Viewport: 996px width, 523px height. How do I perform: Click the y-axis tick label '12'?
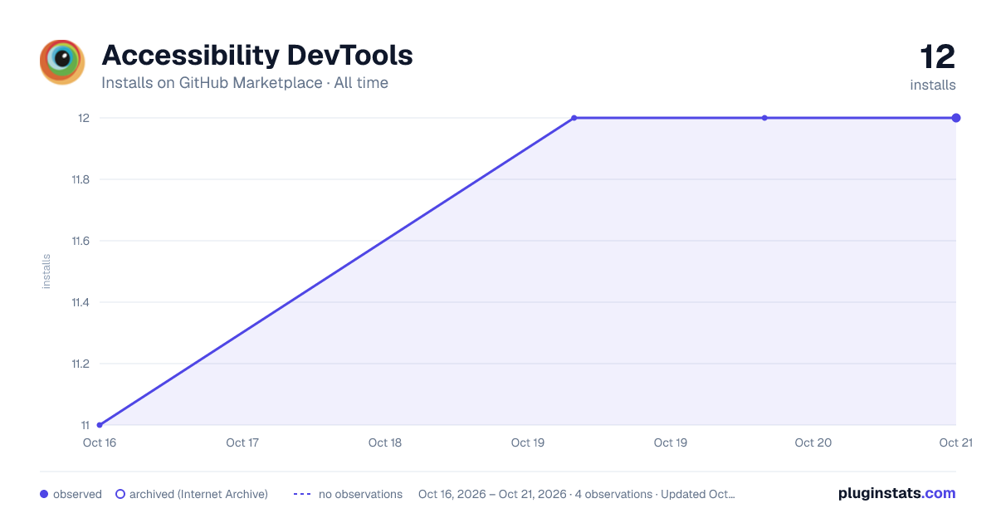coord(84,118)
